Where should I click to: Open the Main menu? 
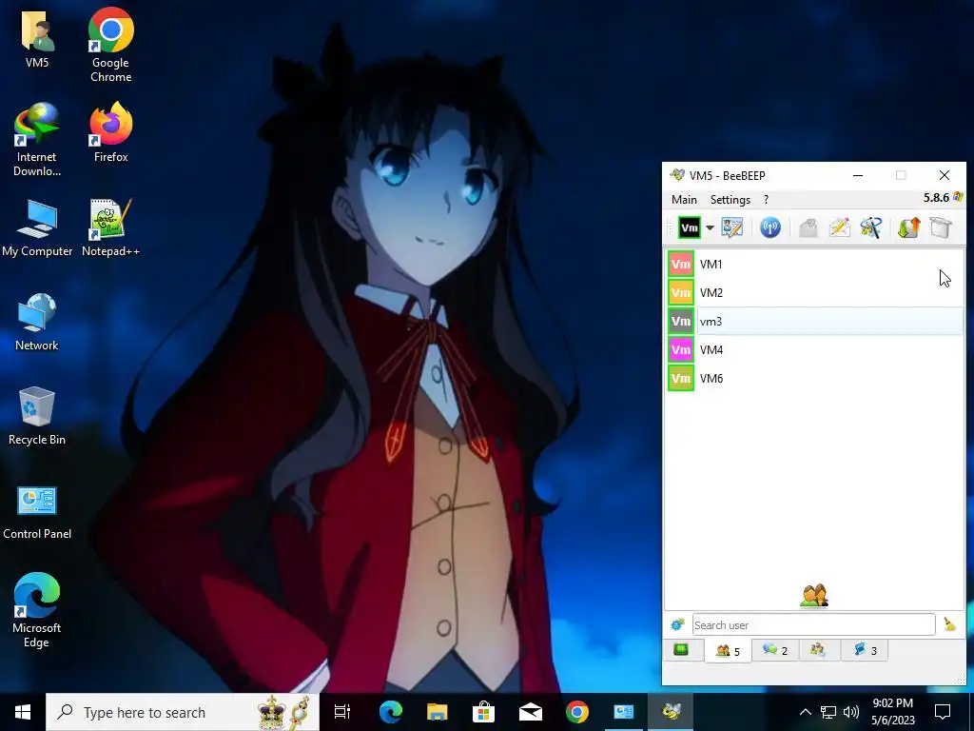[684, 200]
